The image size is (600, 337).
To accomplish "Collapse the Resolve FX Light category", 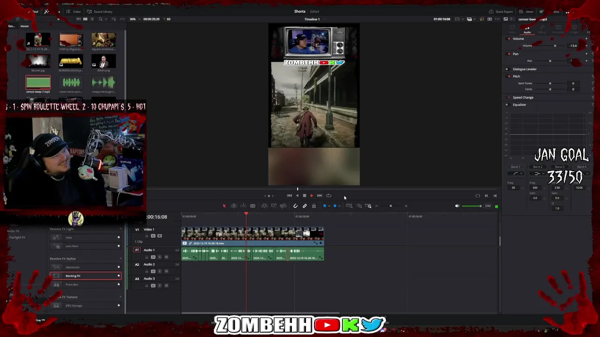I will 120,229.
